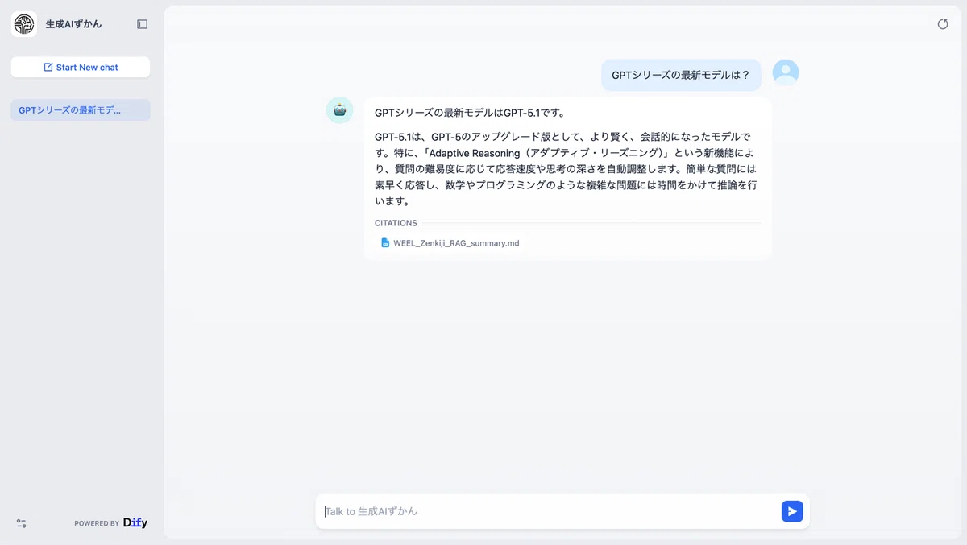This screenshot has height=545, width=967.
Task: Click the CITATIONS label
Action: (396, 223)
